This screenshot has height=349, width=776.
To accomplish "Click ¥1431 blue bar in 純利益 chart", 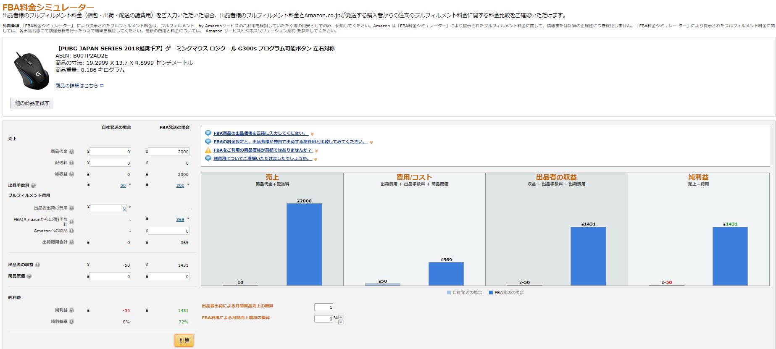I will click(730, 256).
